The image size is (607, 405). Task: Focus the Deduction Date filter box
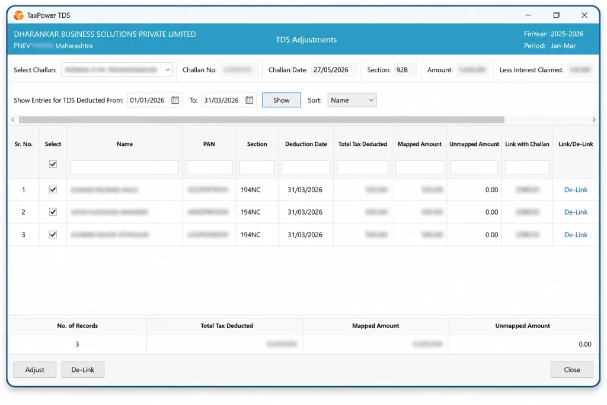306,167
